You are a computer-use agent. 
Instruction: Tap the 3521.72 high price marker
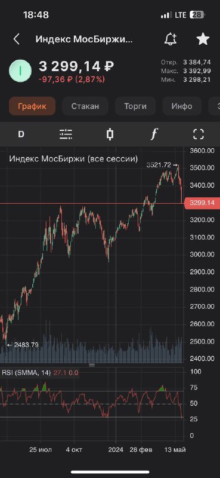click(x=162, y=166)
